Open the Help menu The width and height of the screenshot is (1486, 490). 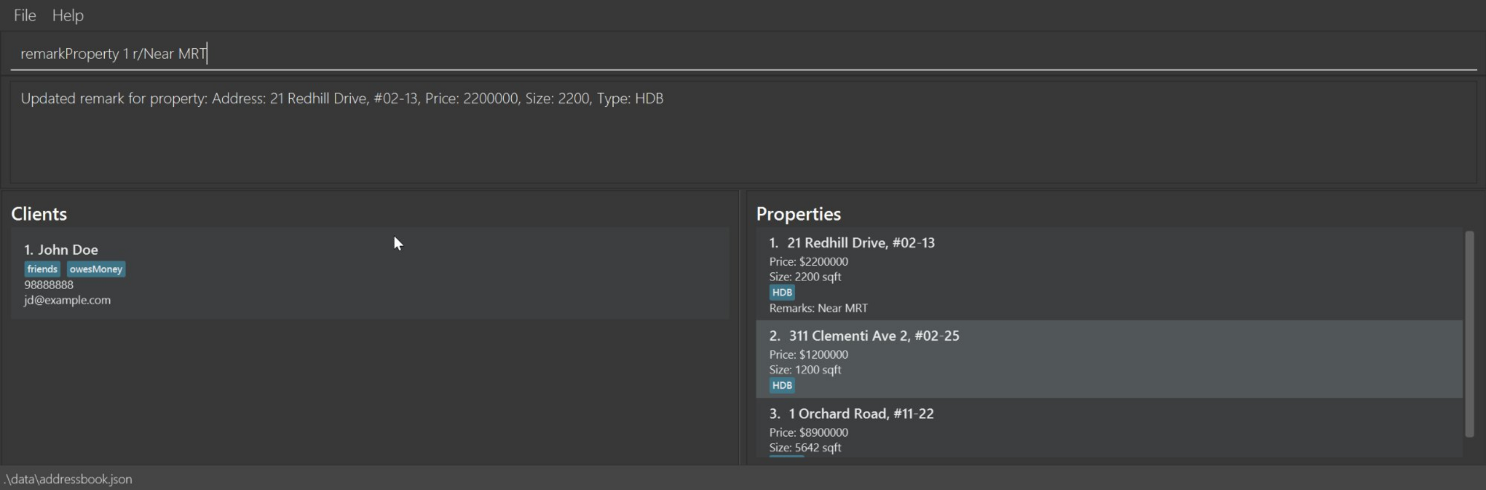click(67, 15)
